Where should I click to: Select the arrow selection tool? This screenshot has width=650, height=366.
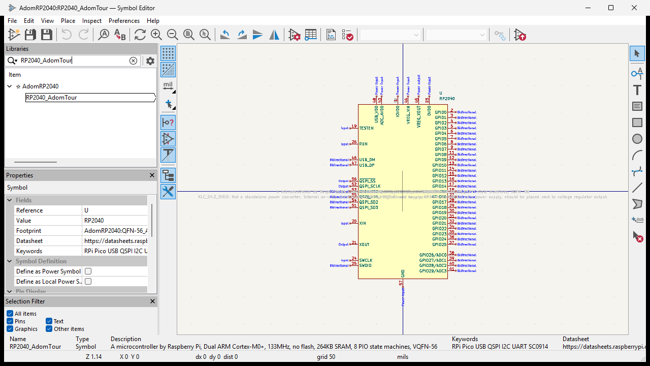click(x=637, y=53)
